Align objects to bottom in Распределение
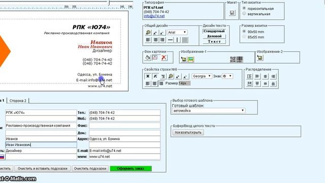Screen dimensions: 325x183 273,83
